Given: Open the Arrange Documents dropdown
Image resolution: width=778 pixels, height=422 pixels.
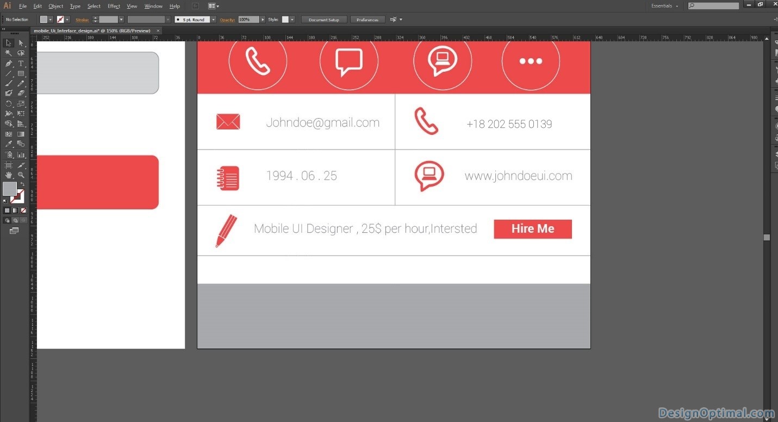Looking at the screenshot, I should 214,6.
